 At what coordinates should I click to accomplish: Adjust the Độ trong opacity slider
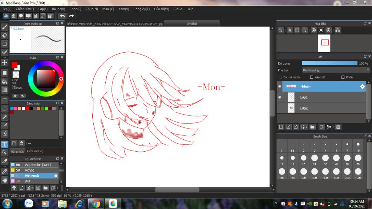tap(329, 63)
